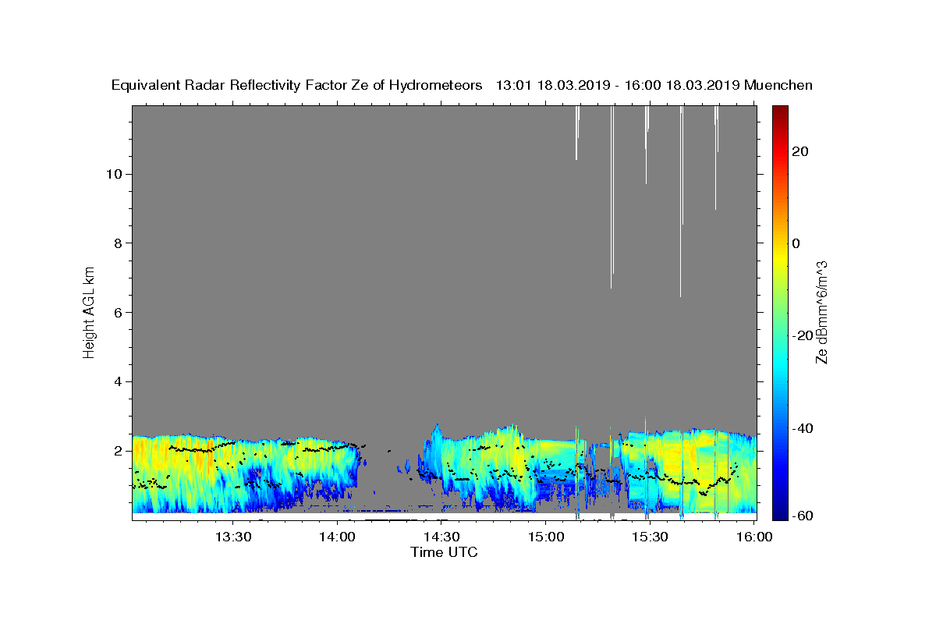Screen dimensions: 936x624
Task: Click the '13:30' time tick label
Action: click(233, 537)
